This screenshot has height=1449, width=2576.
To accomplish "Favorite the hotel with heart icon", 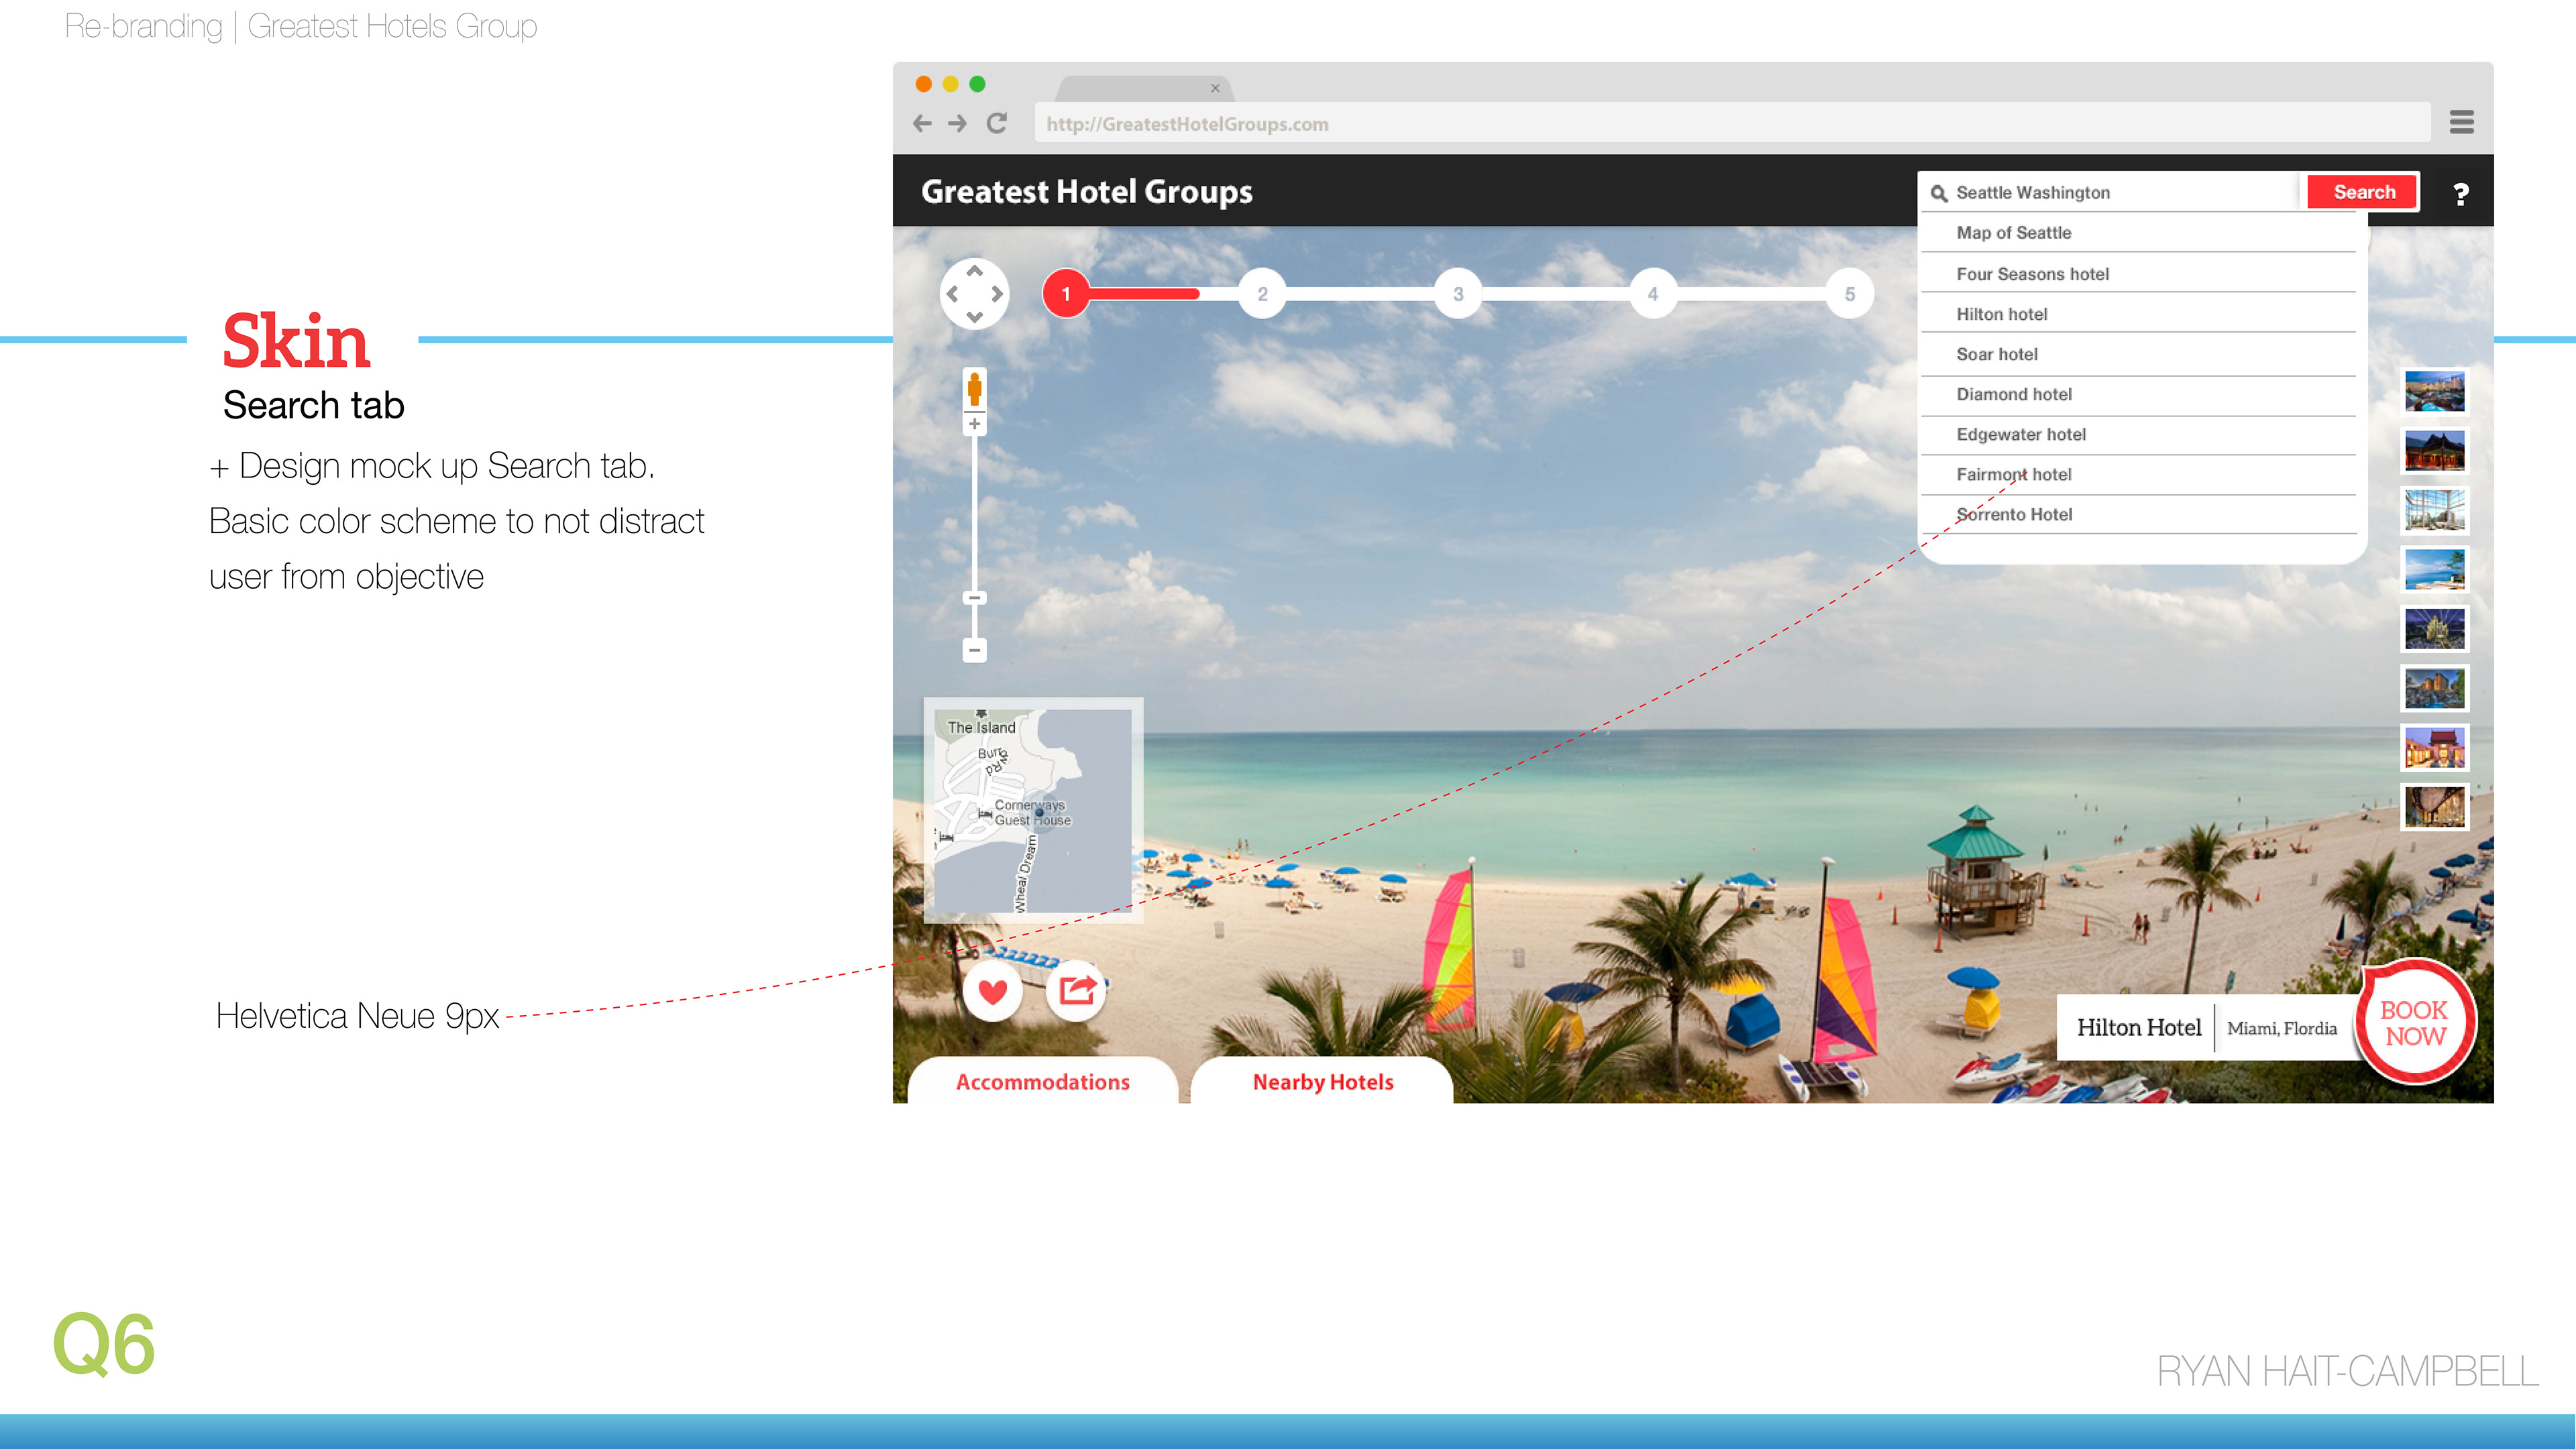I will tap(992, 991).
